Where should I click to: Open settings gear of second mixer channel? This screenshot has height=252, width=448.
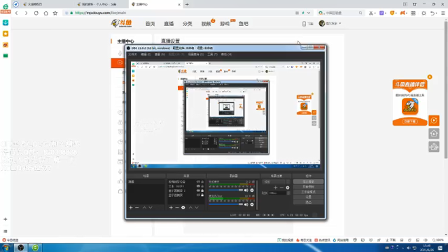252,204
